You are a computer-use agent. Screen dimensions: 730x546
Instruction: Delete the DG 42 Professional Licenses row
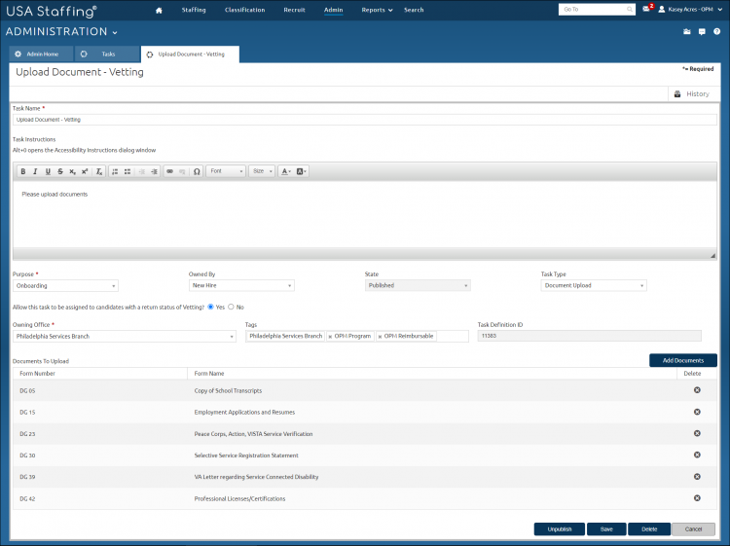click(697, 498)
